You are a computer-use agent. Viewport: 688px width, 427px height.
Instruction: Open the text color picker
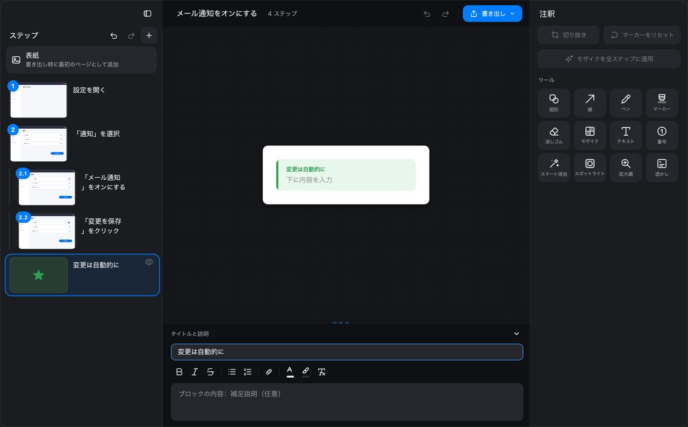290,372
